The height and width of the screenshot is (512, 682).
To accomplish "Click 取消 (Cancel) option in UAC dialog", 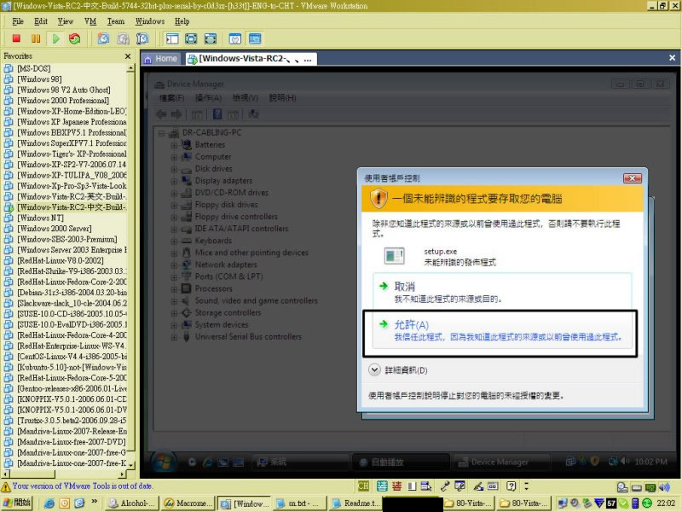I will pyautogui.click(x=502, y=292).
